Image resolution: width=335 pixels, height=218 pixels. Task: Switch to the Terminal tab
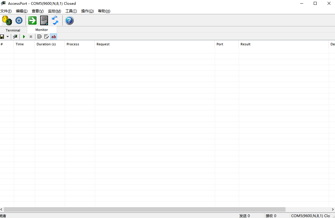(x=13, y=30)
